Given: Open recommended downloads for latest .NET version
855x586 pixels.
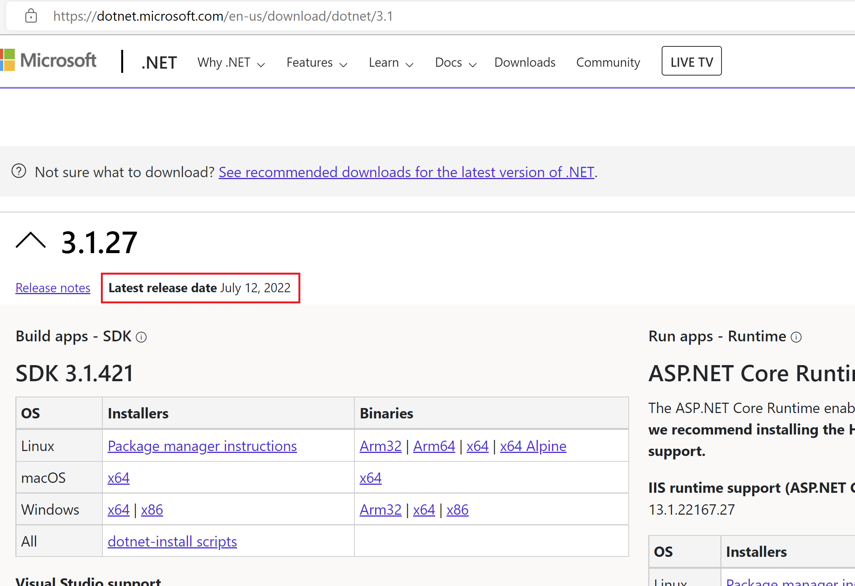Looking at the screenshot, I should 406,171.
